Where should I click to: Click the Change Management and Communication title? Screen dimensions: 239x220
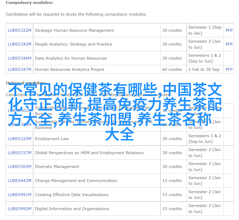pos(76,181)
